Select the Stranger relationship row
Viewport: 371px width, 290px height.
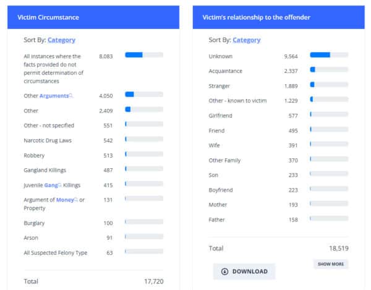(x=278, y=86)
